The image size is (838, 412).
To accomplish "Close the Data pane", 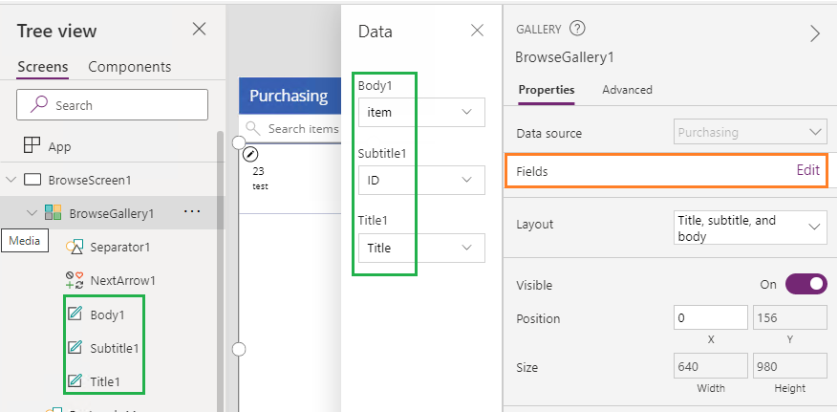I will pyautogui.click(x=478, y=31).
